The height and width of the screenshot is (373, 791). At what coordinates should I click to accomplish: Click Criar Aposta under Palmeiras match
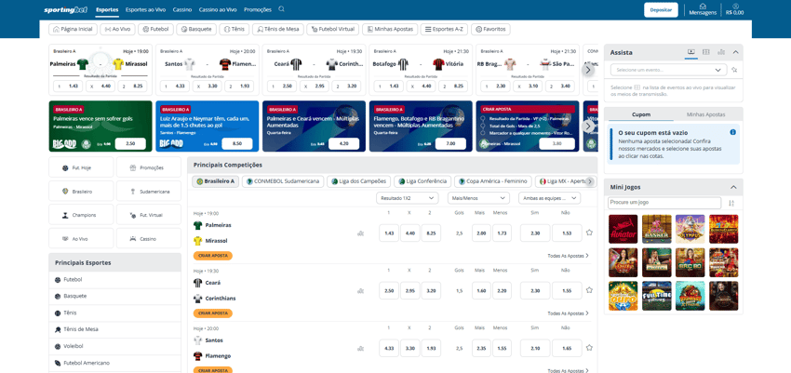[212, 256]
